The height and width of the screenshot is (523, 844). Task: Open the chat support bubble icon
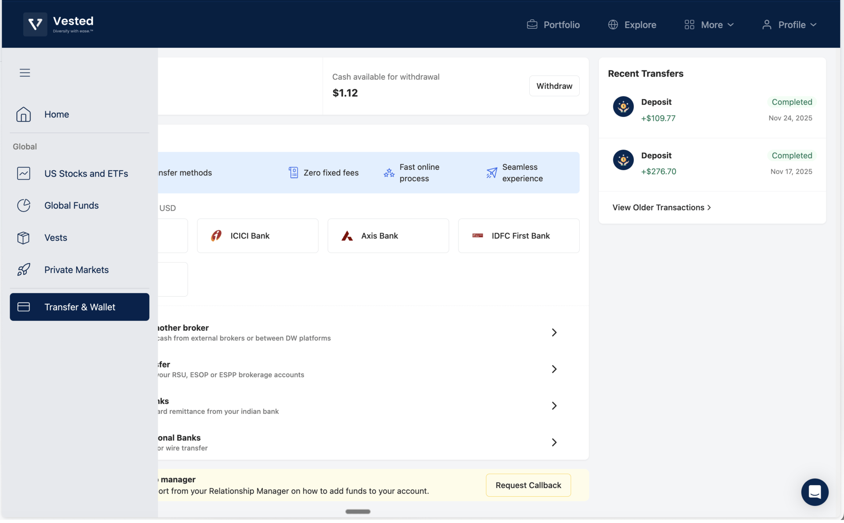pos(815,492)
